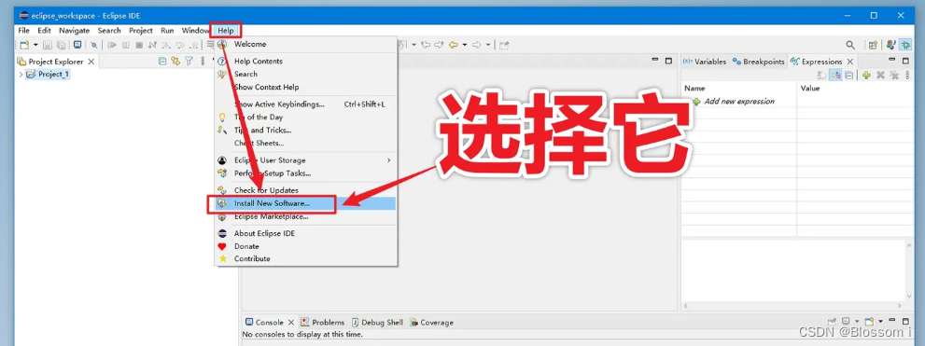Click the Step Into toolbar icon
Viewport: 925px width, 346px height.
[x=166, y=46]
